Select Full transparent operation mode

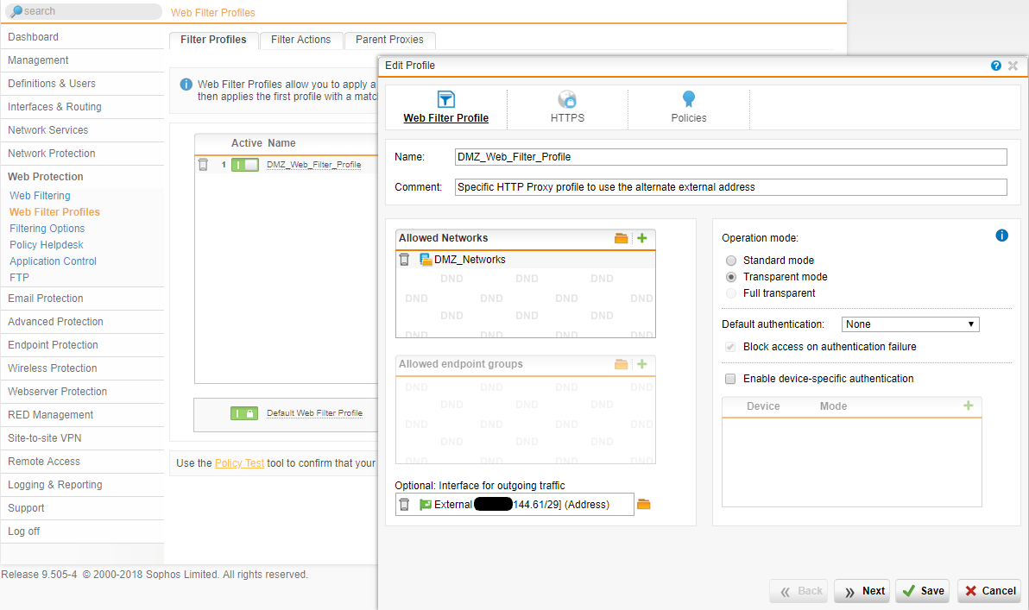click(731, 293)
